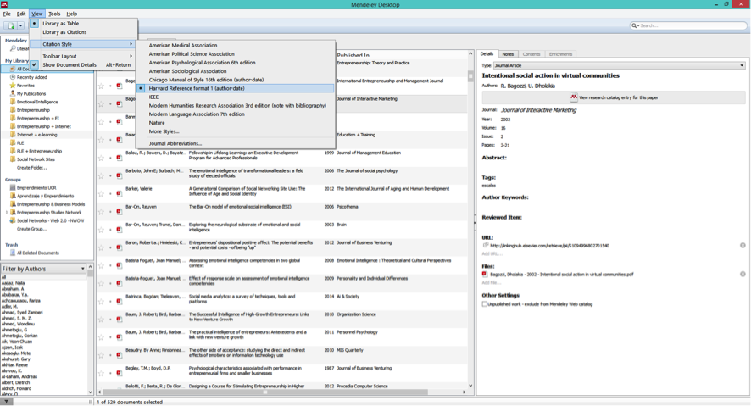Switch to the Contents tab
The image size is (751, 406).
(x=531, y=54)
